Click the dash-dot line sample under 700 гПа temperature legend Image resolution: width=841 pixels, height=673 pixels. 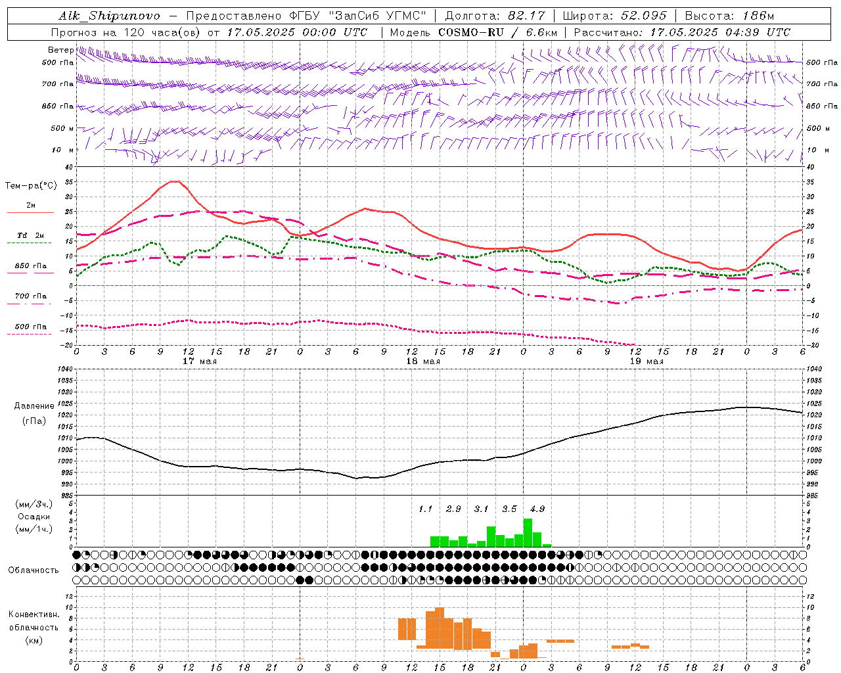click(29, 303)
